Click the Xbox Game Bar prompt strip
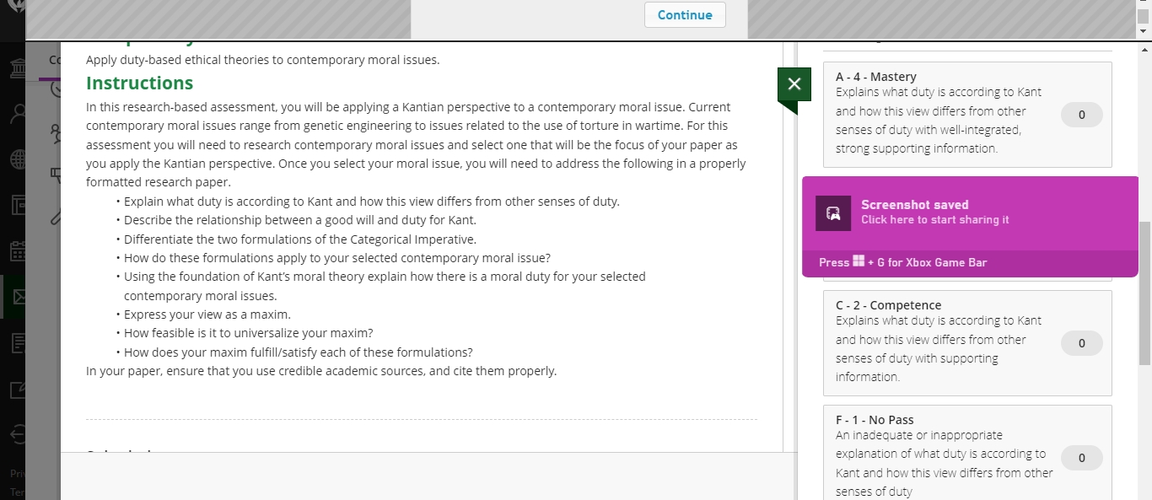Screen dimensions: 1152x500 (x=970, y=262)
